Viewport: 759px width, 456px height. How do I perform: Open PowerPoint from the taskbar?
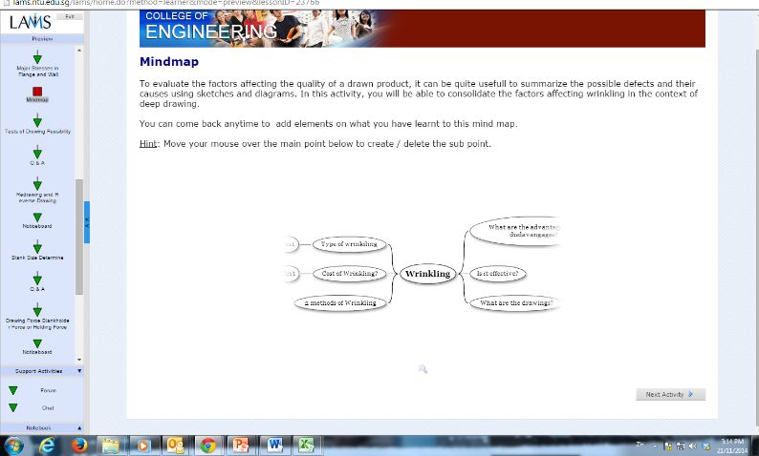click(241, 446)
